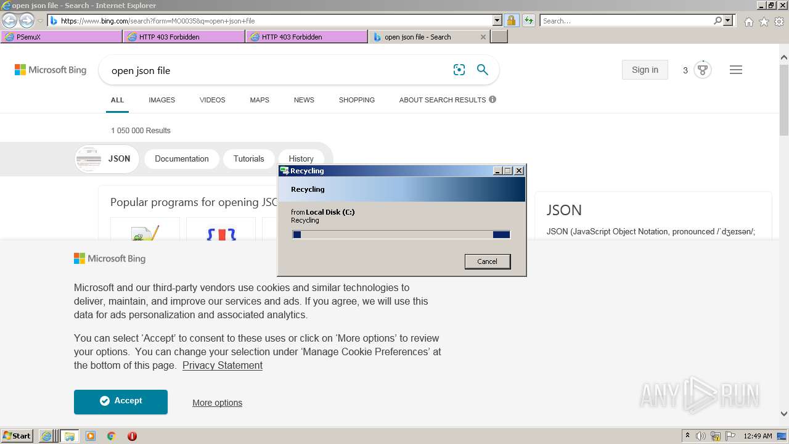Click the Documentation chip

[181, 158]
